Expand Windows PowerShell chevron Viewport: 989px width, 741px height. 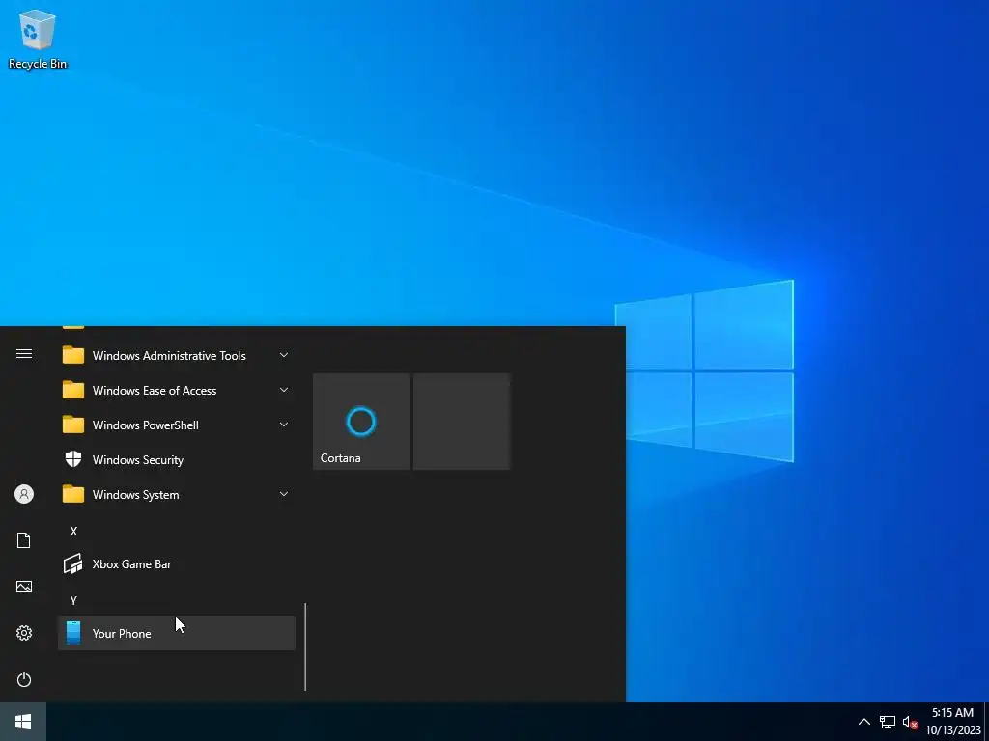284,425
